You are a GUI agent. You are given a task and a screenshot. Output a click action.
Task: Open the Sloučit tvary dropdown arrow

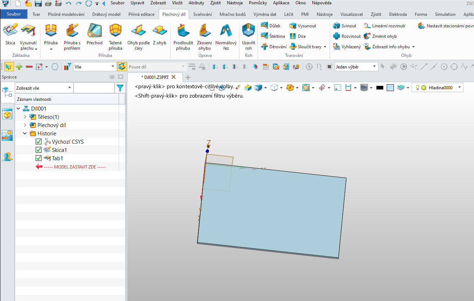325,47
